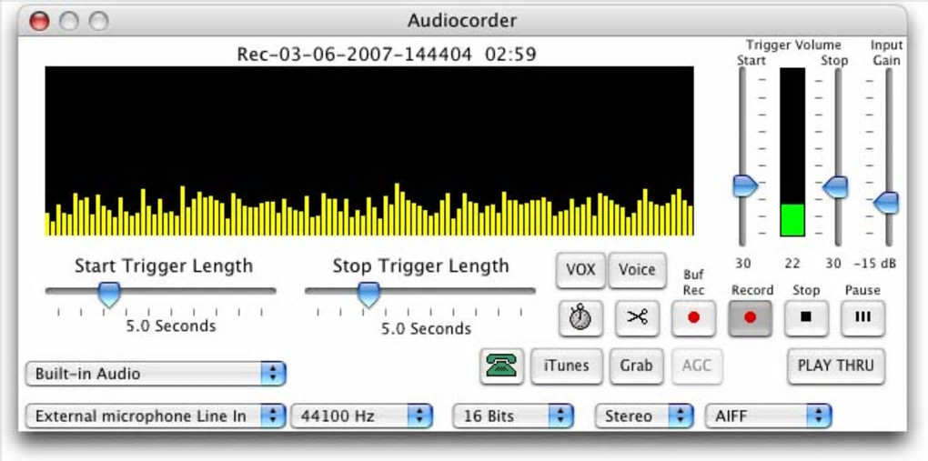The image size is (928, 461).
Task: Click the stopwatch timer icon button
Action: 580,318
